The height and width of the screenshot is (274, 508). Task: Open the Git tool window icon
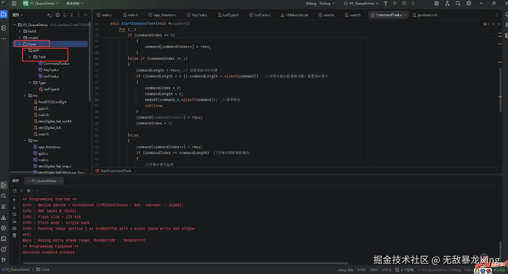[4, 260]
